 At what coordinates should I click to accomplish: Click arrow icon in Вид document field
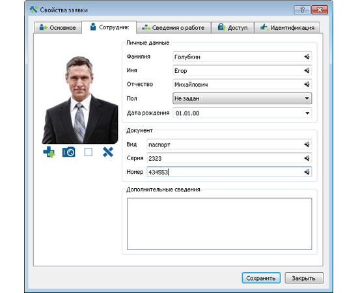tap(307, 145)
